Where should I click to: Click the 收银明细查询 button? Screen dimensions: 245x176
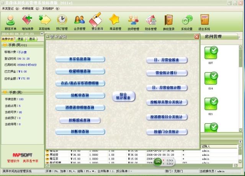[x=80, y=71]
